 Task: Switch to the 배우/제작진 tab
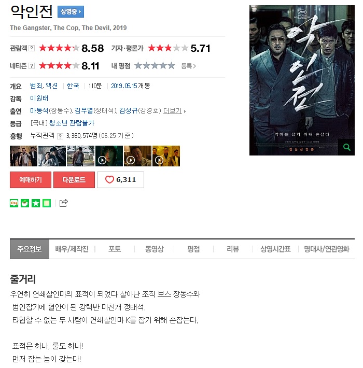(72, 249)
